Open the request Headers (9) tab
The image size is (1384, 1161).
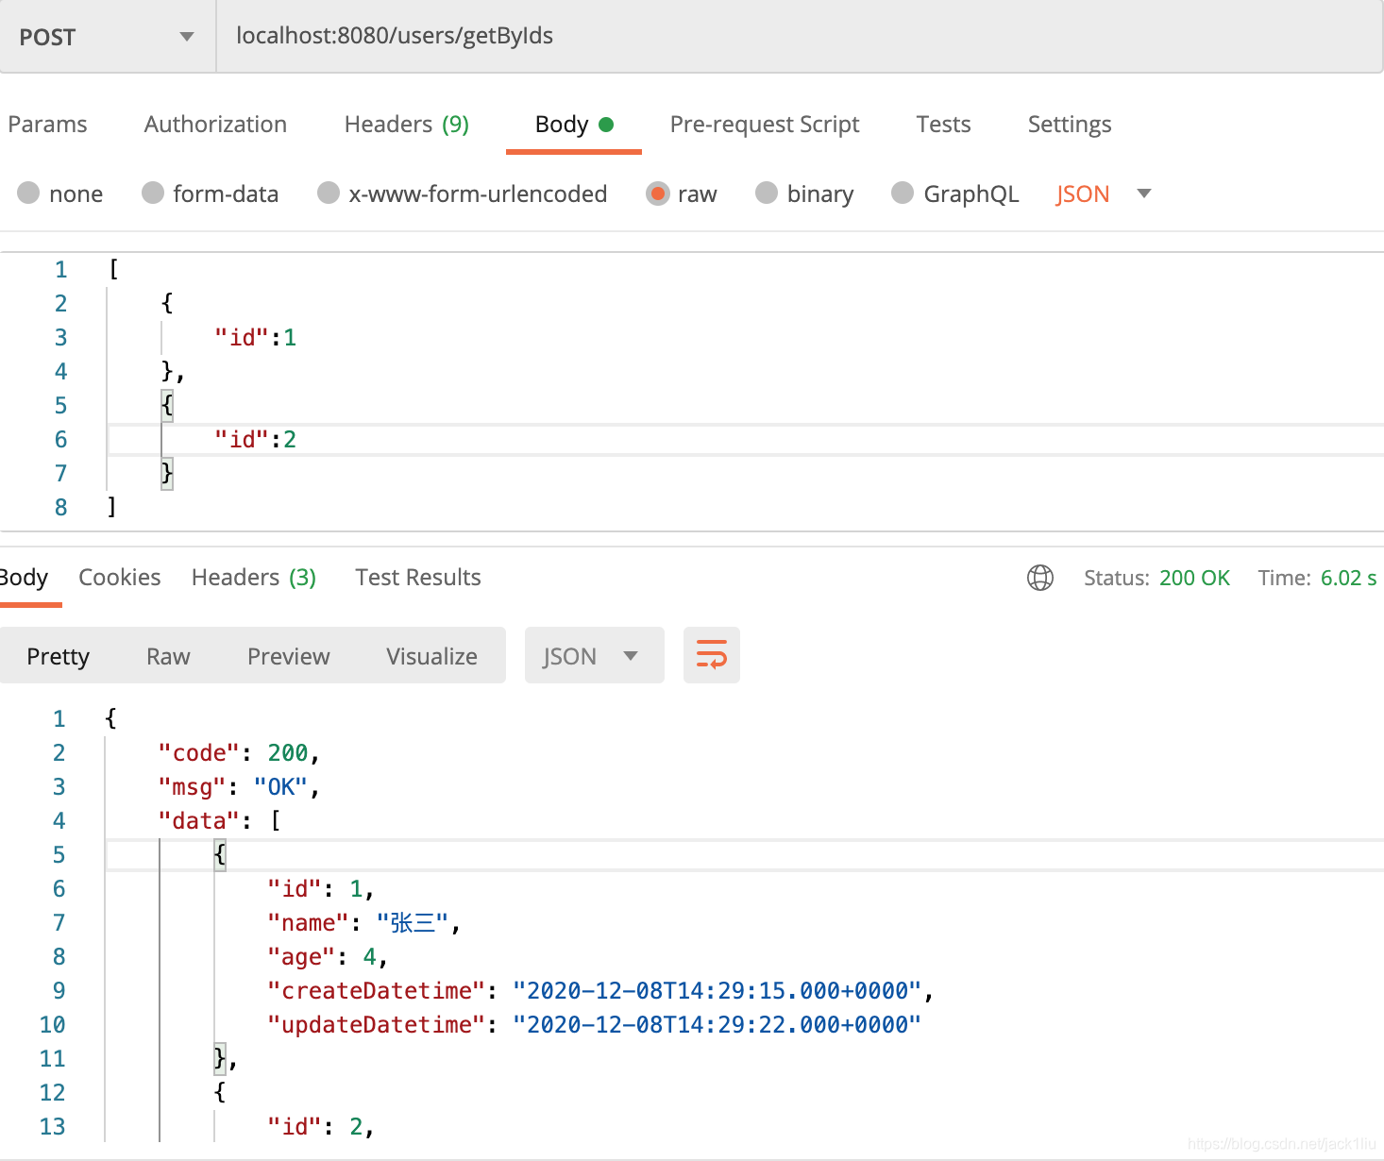point(407,125)
